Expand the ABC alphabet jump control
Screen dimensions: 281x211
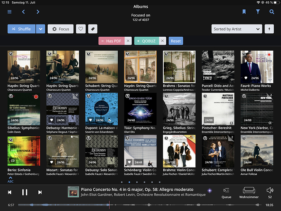(11, 180)
